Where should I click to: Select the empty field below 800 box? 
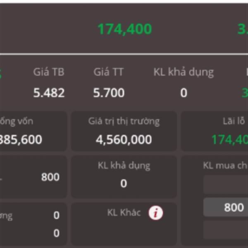pyautogui.click(x=226, y=230)
